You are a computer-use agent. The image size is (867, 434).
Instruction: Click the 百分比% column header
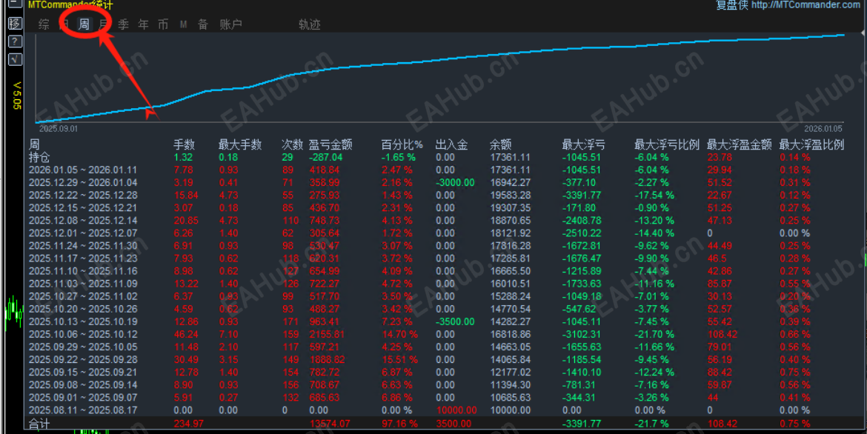click(x=402, y=145)
